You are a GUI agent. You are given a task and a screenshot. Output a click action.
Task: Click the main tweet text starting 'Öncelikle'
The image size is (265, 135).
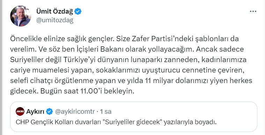131,65
